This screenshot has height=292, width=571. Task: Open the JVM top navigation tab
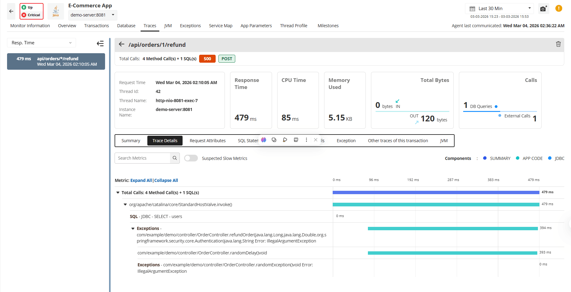coord(168,26)
